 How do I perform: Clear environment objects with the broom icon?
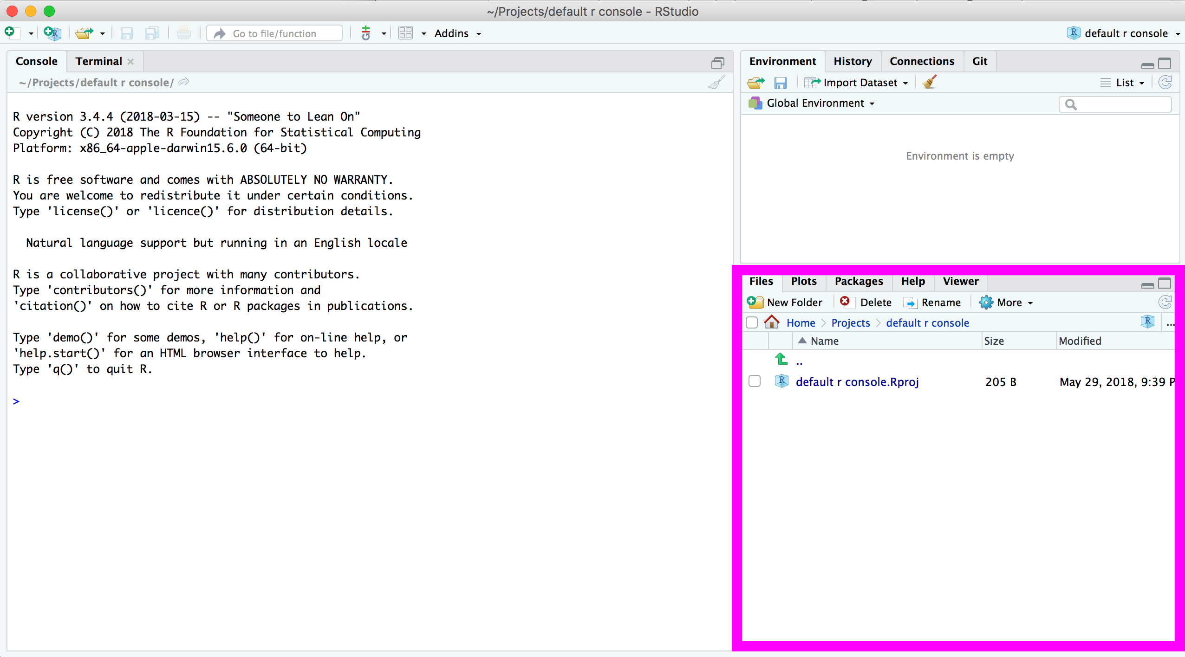click(930, 83)
